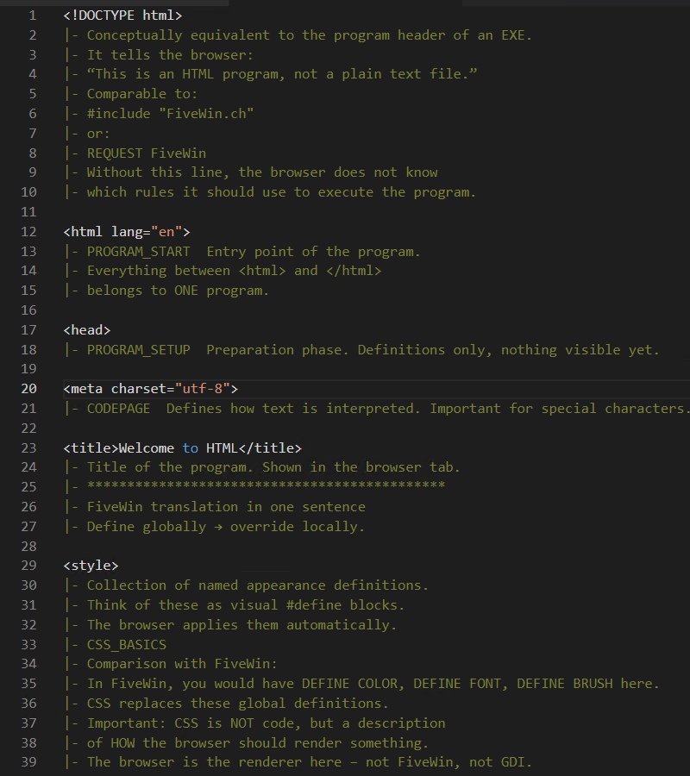Click the PROGRAM_SETUP comment text
Image resolution: width=690 pixels, height=776 pixels.
(139, 350)
